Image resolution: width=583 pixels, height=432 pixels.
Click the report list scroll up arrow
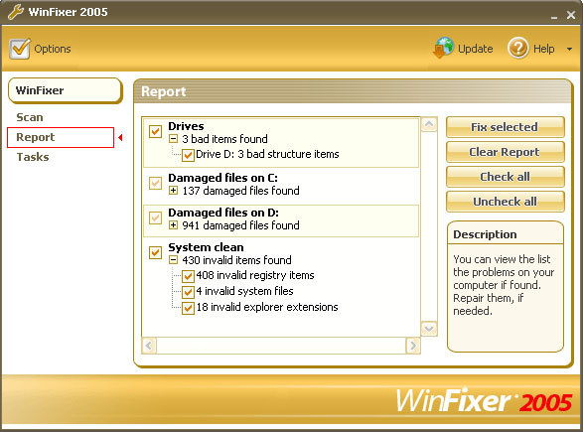click(x=429, y=124)
